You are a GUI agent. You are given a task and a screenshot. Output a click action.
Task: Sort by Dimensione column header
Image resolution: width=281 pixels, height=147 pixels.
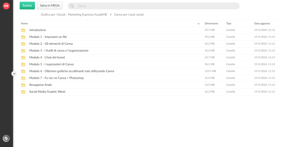211,24
